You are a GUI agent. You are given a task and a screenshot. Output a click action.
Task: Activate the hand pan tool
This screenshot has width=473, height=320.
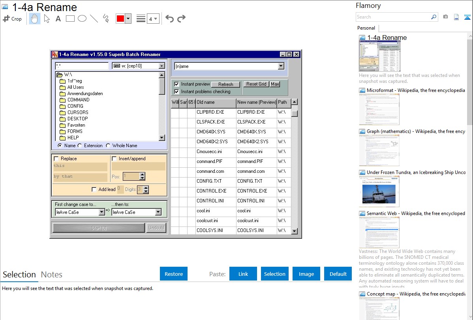[x=35, y=19]
